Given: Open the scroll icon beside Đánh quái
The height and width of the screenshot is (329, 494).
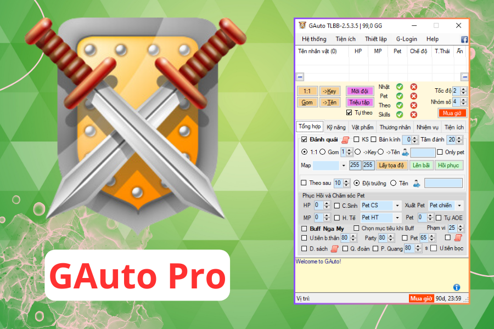Looking at the screenshot, I should tap(345, 140).
